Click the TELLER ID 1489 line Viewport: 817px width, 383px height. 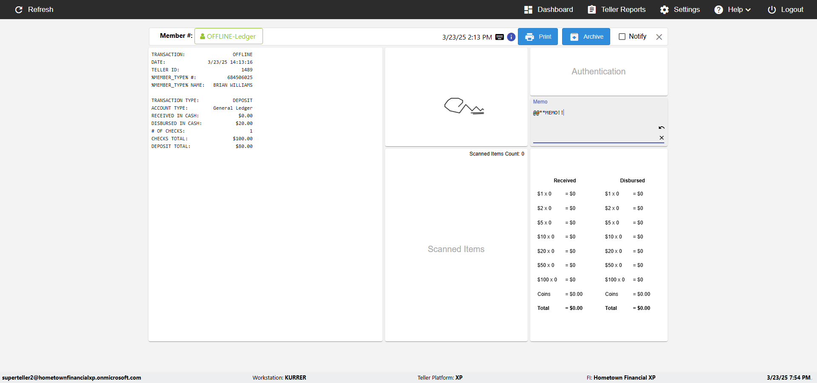click(x=202, y=70)
